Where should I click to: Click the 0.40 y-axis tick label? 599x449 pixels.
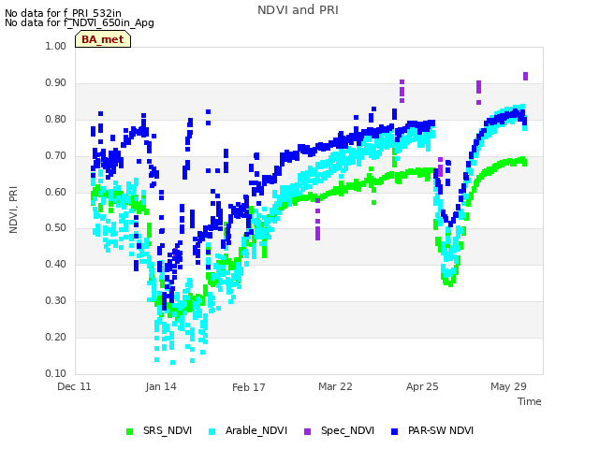click(x=56, y=264)
